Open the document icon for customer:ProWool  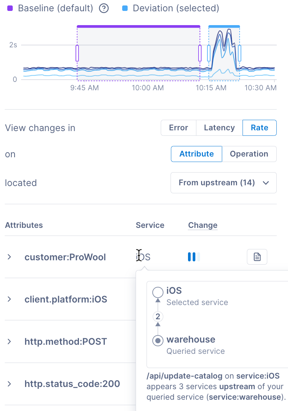coord(257,257)
